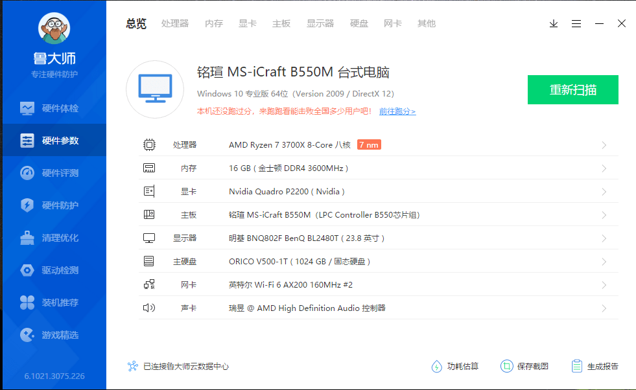The image size is (636, 390).
Task: Switch to the 主板 tab
Action: point(281,23)
